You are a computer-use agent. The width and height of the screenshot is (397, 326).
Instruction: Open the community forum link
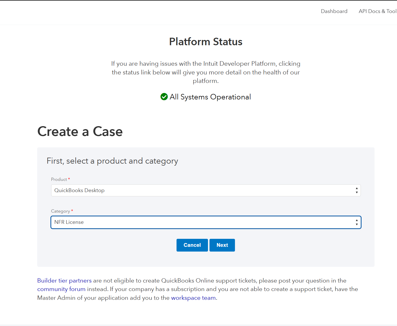tap(61, 289)
